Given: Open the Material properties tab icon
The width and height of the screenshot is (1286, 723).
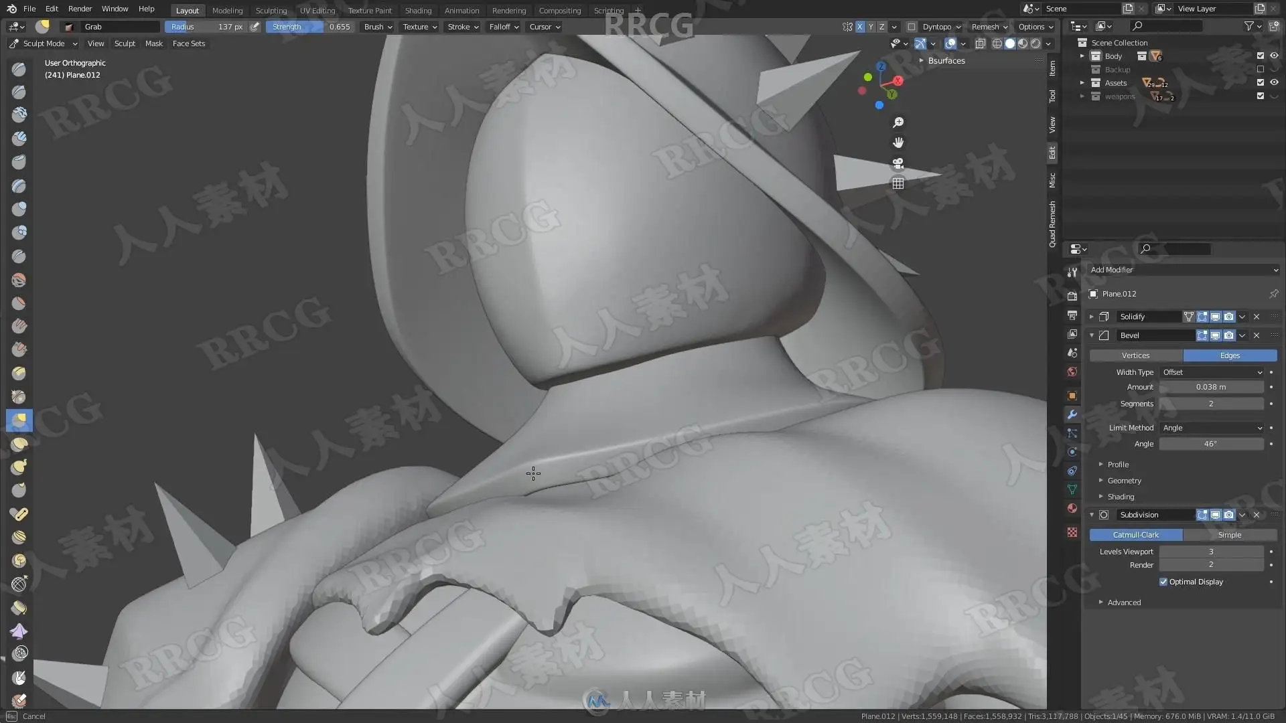Looking at the screenshot, I should pyautogui.click(x=1072, y=508).
